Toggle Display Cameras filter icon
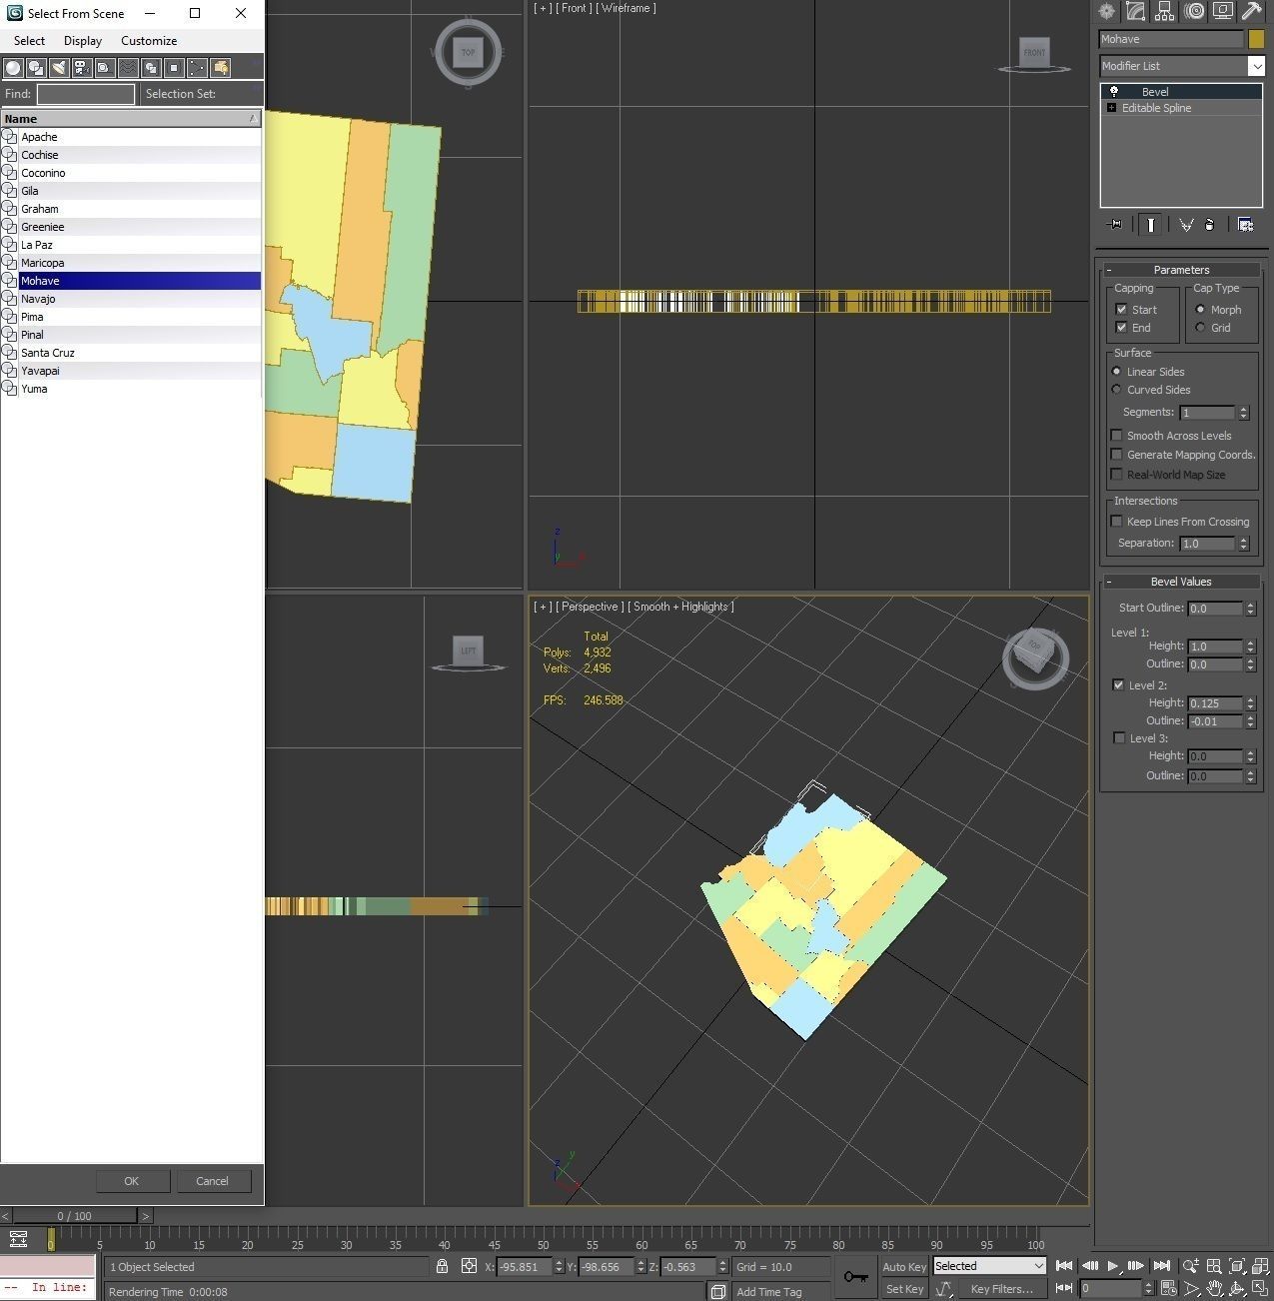This screenshot has width=1274, height=1301. 82,68
